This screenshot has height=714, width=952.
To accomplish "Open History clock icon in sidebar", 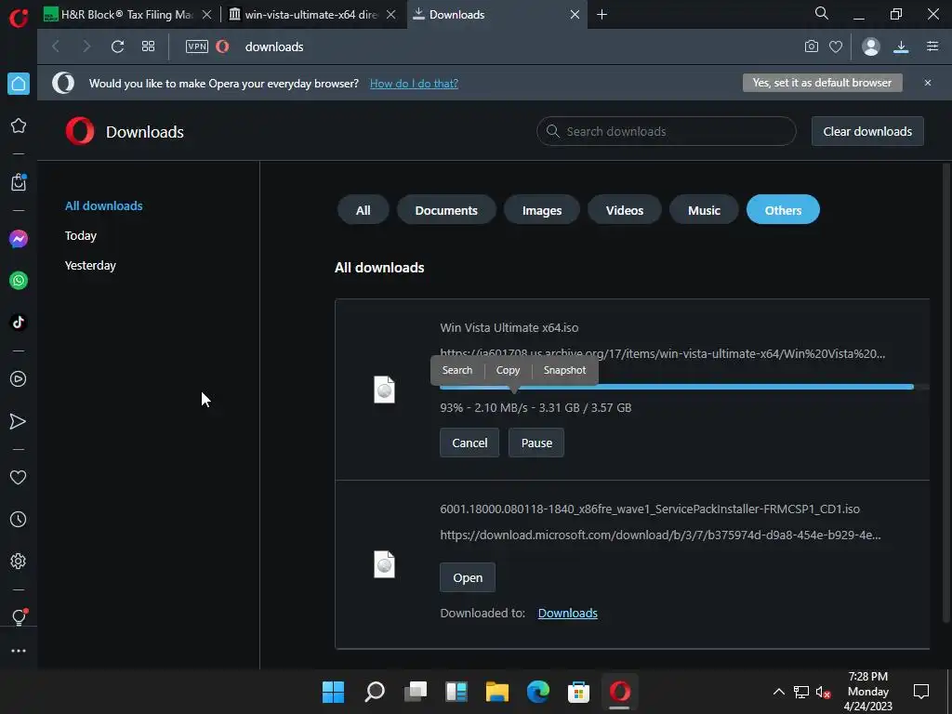I will (19, 519).
